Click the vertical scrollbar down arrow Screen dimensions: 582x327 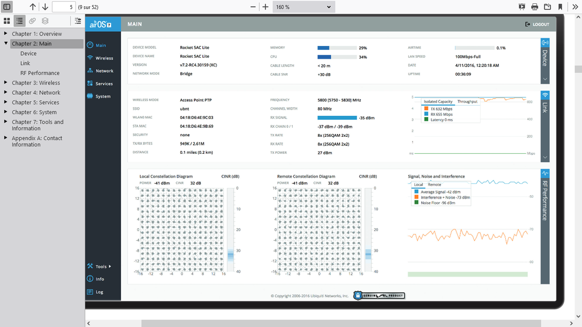coord(578,316)
